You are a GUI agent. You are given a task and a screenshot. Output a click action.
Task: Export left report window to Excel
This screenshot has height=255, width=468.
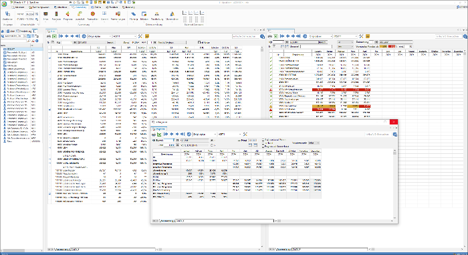54,36
